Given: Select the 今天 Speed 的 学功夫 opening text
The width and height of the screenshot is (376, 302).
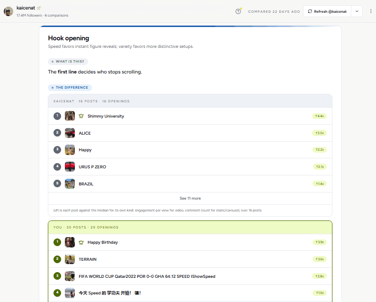Looking at the screenshot, I should click(110, 293).
